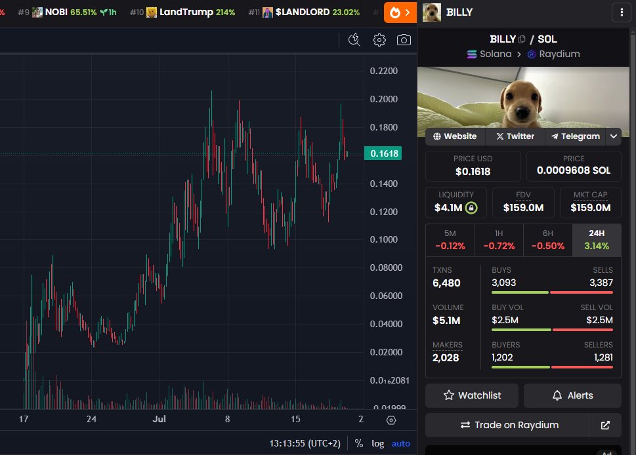Viewport: 636px width, 455px height.
Task: Click the current price label 0.1618 on axis
Action: [383, 153]
